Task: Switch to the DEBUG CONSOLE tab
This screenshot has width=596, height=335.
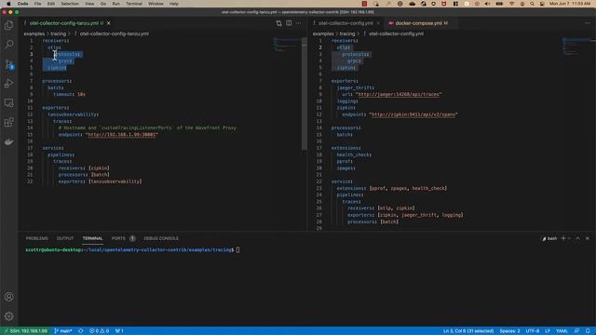Action: pyautogui.click(x=161, y=238)
